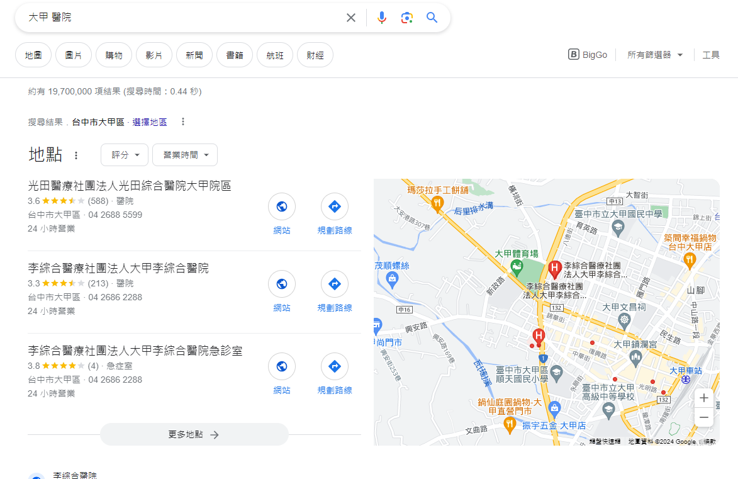
Task: Click the 約有 19,700,000 項結果 stats text
Action: [x=115, y=91]
